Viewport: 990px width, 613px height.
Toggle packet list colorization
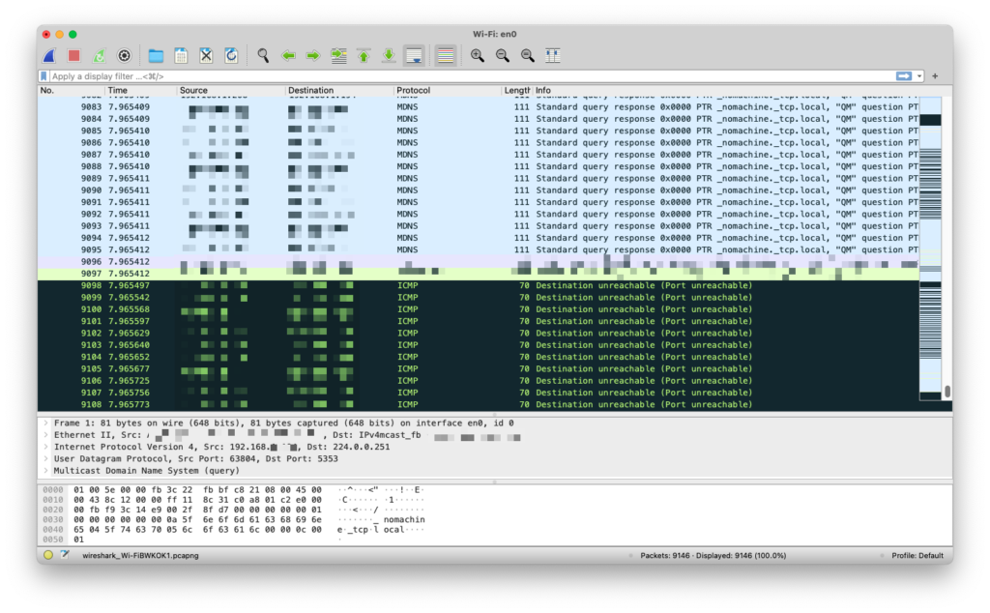tap(446, 55)
